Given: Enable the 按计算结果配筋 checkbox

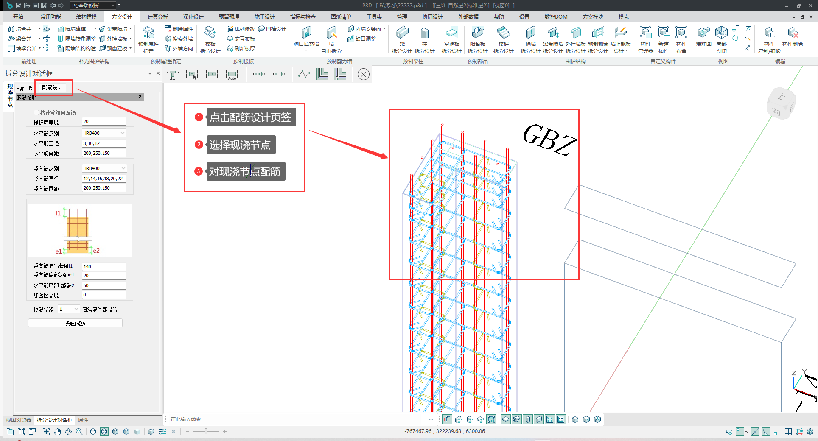Looking at the screenshot, I should [x=36, y=113].
